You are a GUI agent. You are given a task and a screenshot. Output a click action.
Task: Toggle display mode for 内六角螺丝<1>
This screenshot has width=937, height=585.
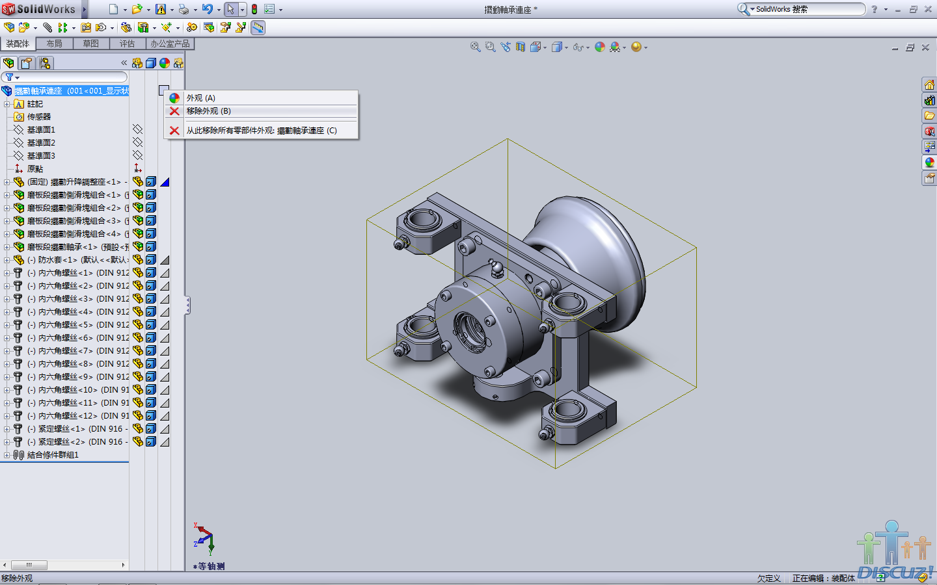(x=151, y=272)
